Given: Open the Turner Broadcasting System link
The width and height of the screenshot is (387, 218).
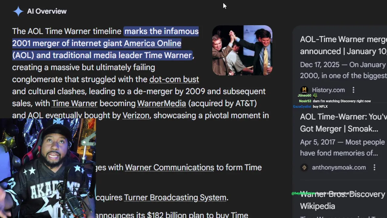Looking at the screenshot, I should 175,198.
